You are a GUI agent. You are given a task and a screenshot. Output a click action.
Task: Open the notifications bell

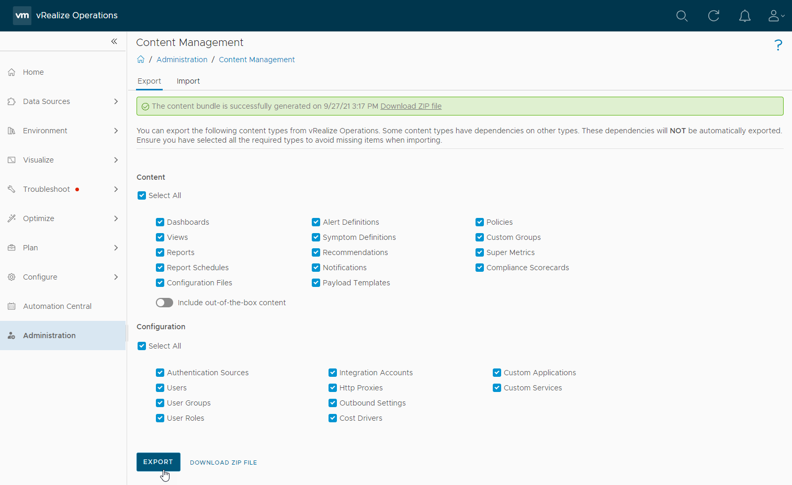(x=745, y=16)
